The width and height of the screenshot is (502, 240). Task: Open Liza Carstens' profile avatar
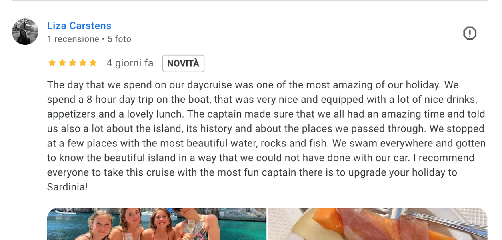[x=25, y=32]
